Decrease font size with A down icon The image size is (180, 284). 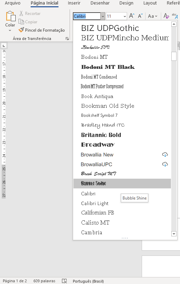point(140,16)
